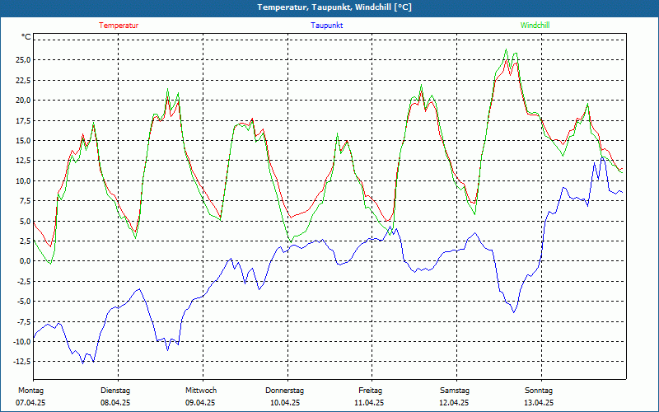Click the -5,0 y-axis value
Viewport: 659px width, 412px height.
(23, 301)
